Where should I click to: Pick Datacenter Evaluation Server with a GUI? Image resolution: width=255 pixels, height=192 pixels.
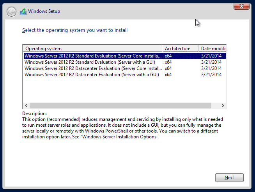[x=92, y=75]
